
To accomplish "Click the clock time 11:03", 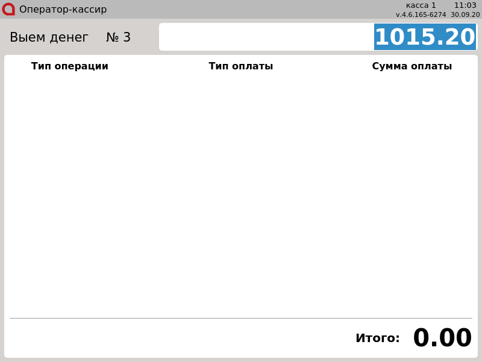I will [x=465, y=5].
